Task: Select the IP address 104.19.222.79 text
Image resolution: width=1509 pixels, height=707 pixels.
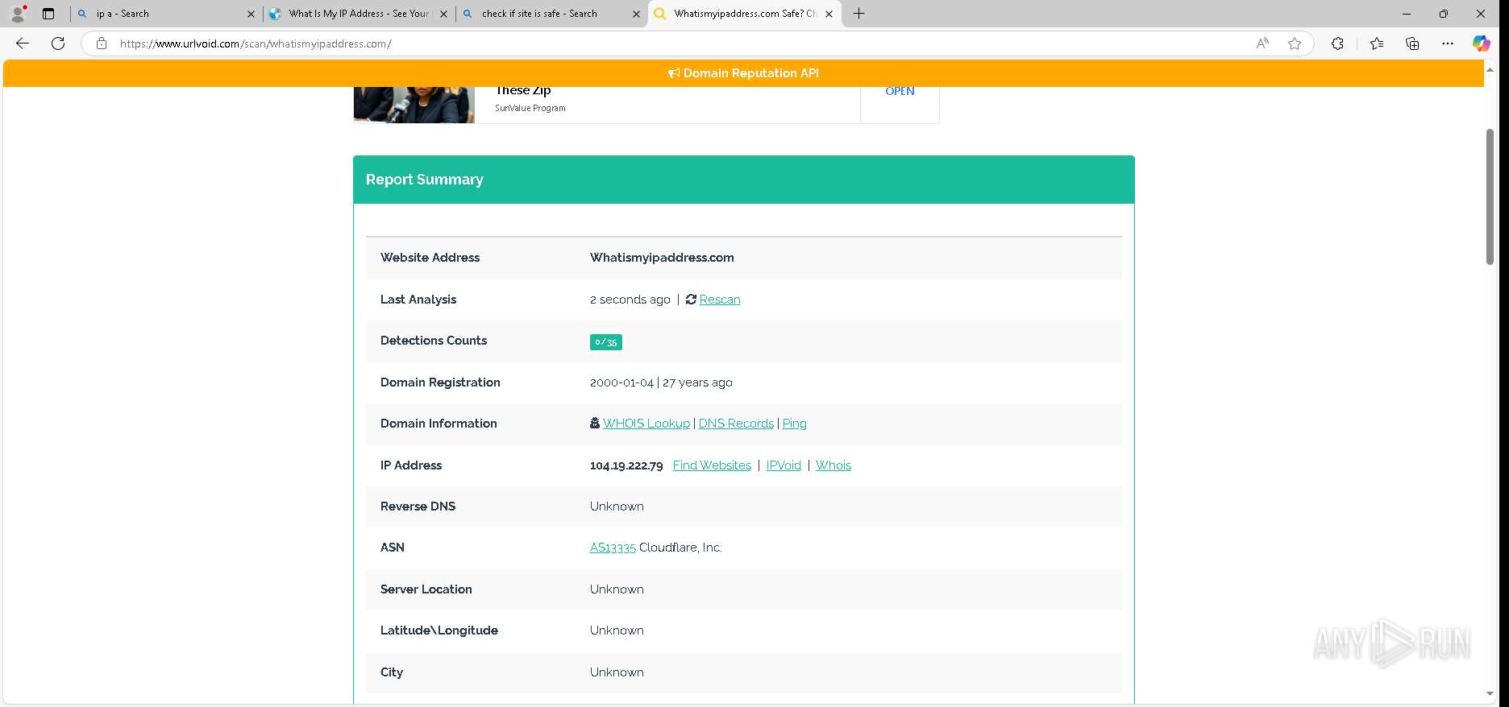Action: point(626,465)
